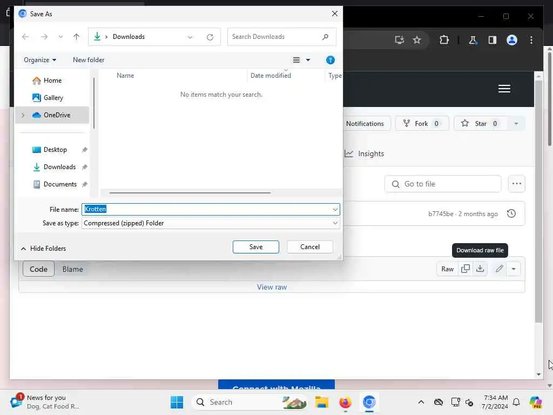This screenshot has width=553, height=415.
Task: Open view options dropdown arrow
Action: click(308, 60)
